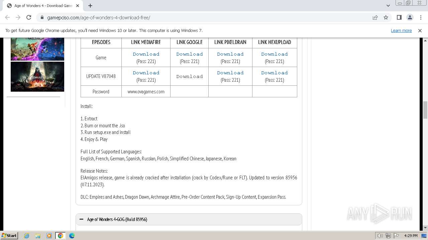Click the LINK MEDIAFIRE column header

(x=146, y=42)
